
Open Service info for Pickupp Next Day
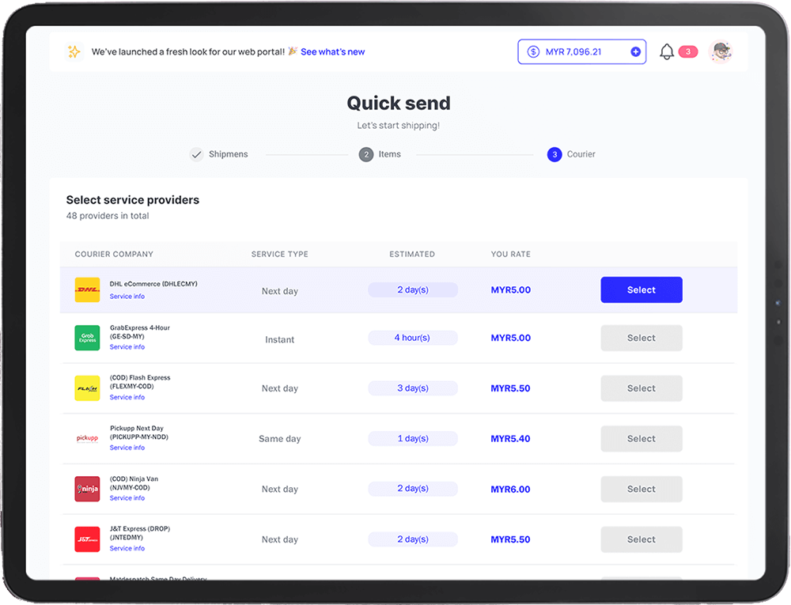(127, 448)
